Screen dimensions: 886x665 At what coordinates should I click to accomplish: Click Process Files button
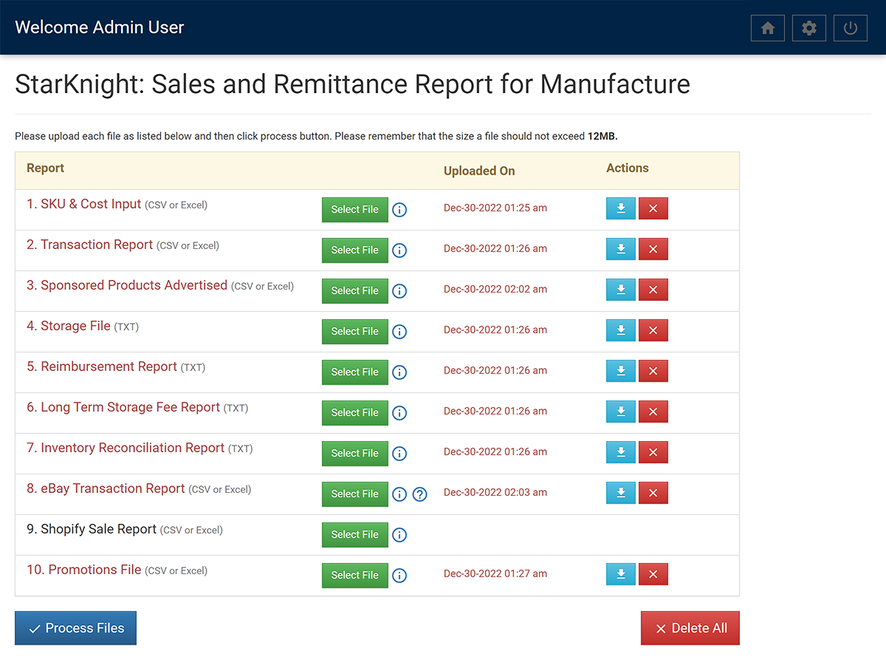tap(75, 628)
